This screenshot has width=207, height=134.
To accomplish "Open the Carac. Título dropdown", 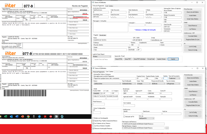I will (x=144, y=84).
